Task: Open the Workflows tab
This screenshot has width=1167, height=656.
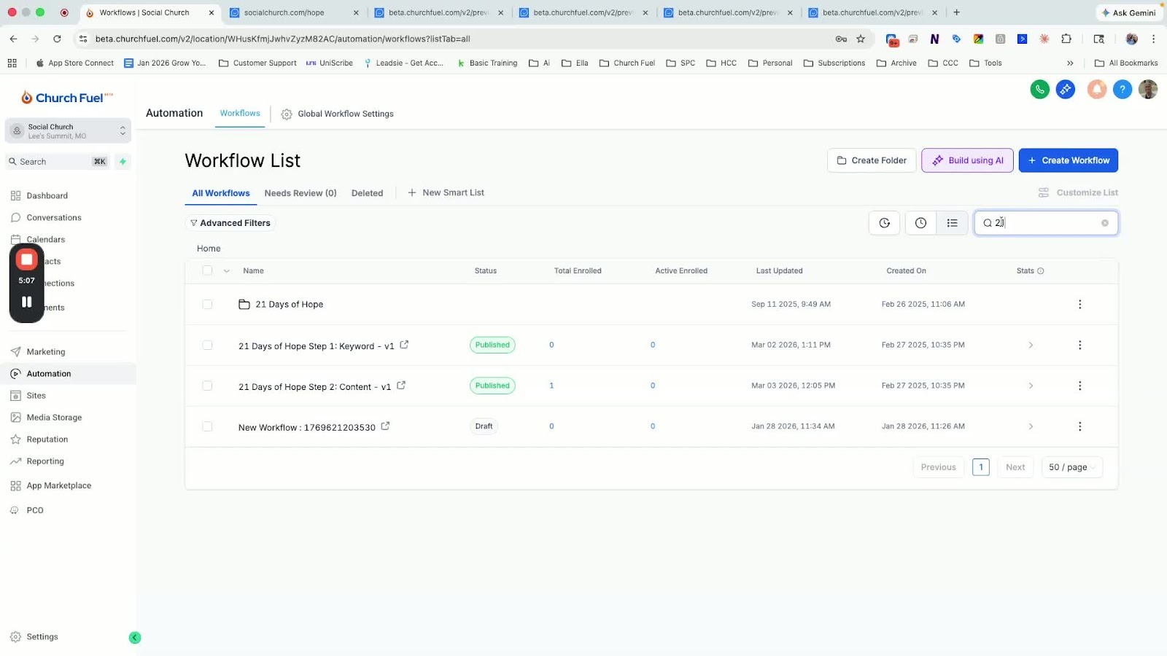Action: pos(240,114)
